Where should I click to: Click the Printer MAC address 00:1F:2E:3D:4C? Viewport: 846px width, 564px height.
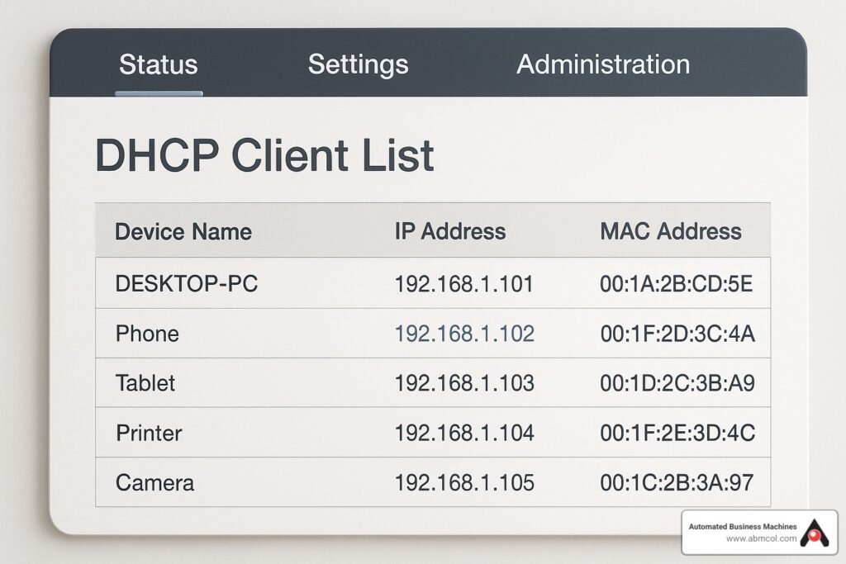677,433
